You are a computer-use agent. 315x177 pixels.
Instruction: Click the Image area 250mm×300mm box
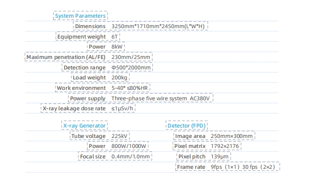214,136
